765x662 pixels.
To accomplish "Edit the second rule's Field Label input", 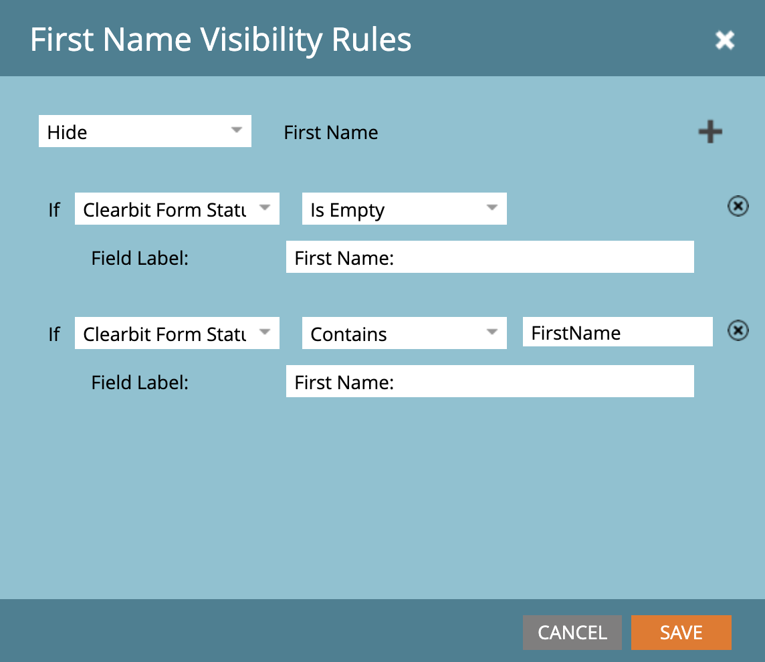I will 490,382.
